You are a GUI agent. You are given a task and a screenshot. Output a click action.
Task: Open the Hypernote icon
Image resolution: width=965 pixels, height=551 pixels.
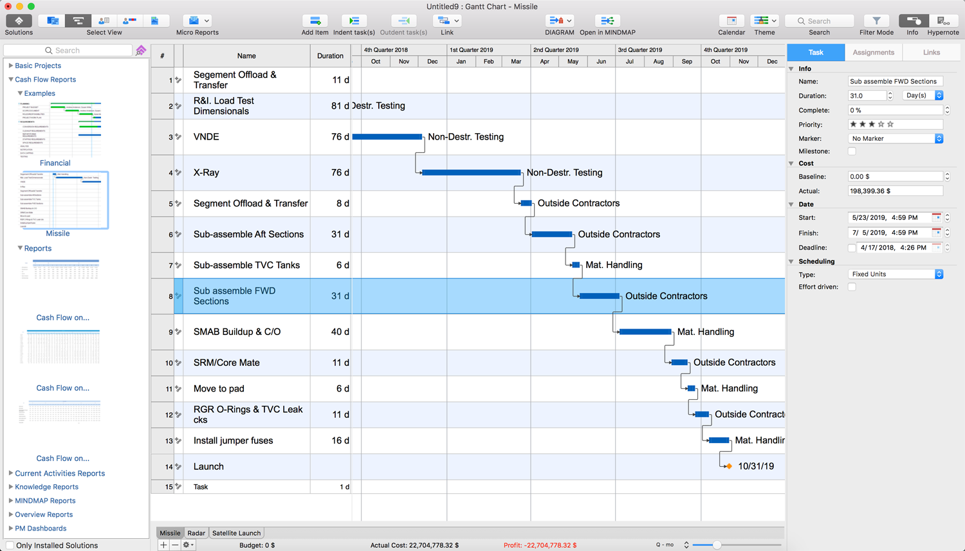pos(942,21)
